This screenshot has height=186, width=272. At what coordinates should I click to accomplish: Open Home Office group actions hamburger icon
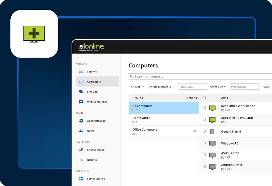(x=195, y=120)
